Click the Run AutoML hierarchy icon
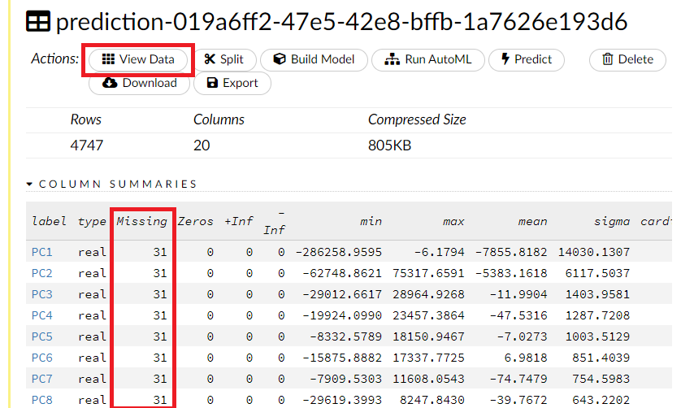This screenshot has height=408, width=681. [x=393, y=59]
